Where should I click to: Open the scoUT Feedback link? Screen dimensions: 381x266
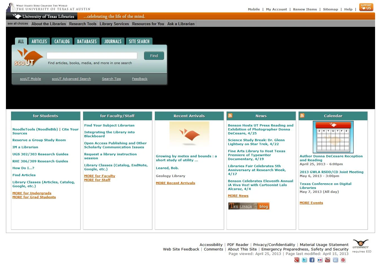[140, 79]
